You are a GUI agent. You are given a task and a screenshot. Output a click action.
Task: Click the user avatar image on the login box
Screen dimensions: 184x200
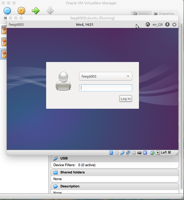(x=63, y=81)
